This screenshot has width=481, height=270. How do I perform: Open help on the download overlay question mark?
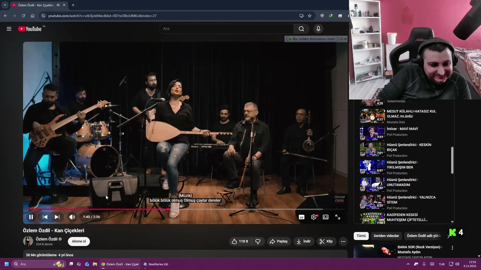[341, 39]
